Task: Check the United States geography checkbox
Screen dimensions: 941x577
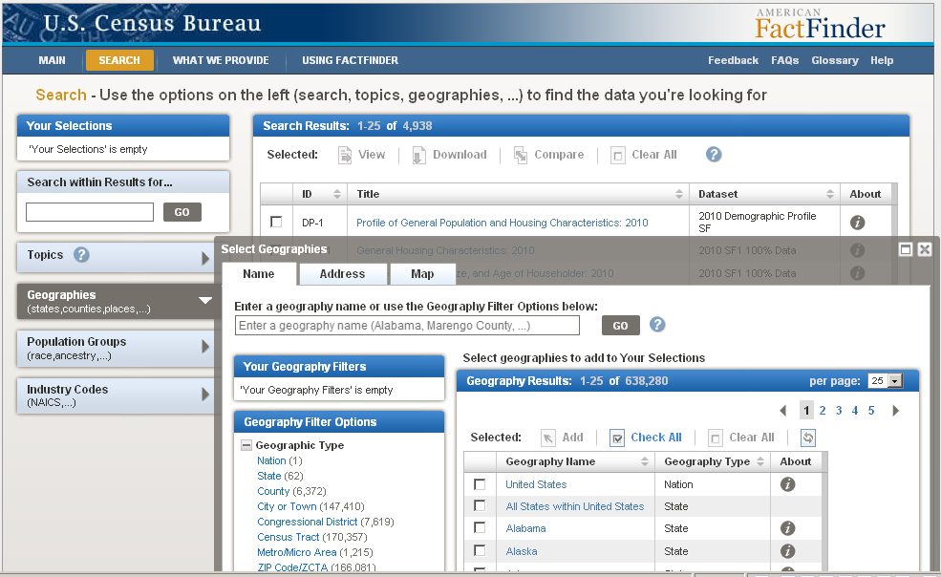Action: point(480,484)
